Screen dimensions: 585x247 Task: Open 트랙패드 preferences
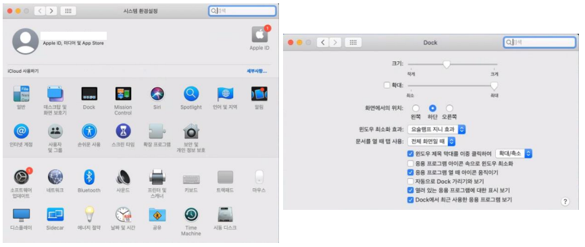point(226,177)
